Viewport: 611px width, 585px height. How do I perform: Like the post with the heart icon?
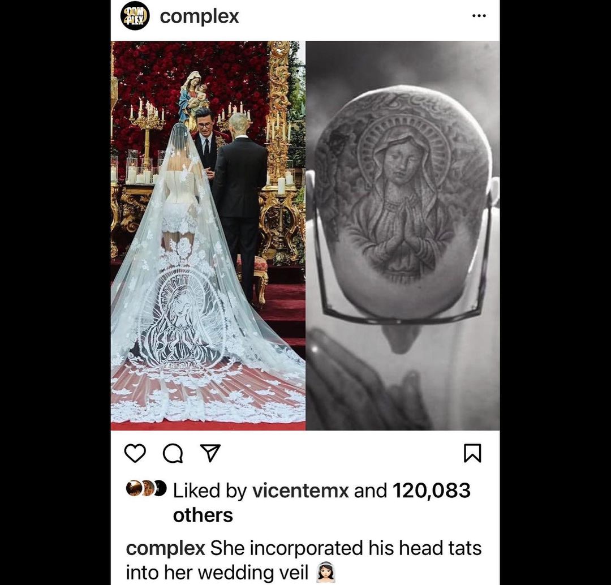(135, 453)
